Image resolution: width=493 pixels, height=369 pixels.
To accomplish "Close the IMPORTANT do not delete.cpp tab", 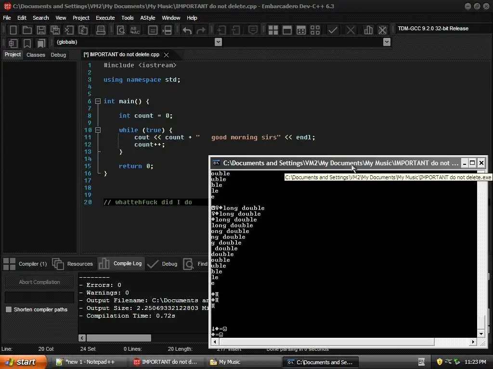I will pos(166,55).
